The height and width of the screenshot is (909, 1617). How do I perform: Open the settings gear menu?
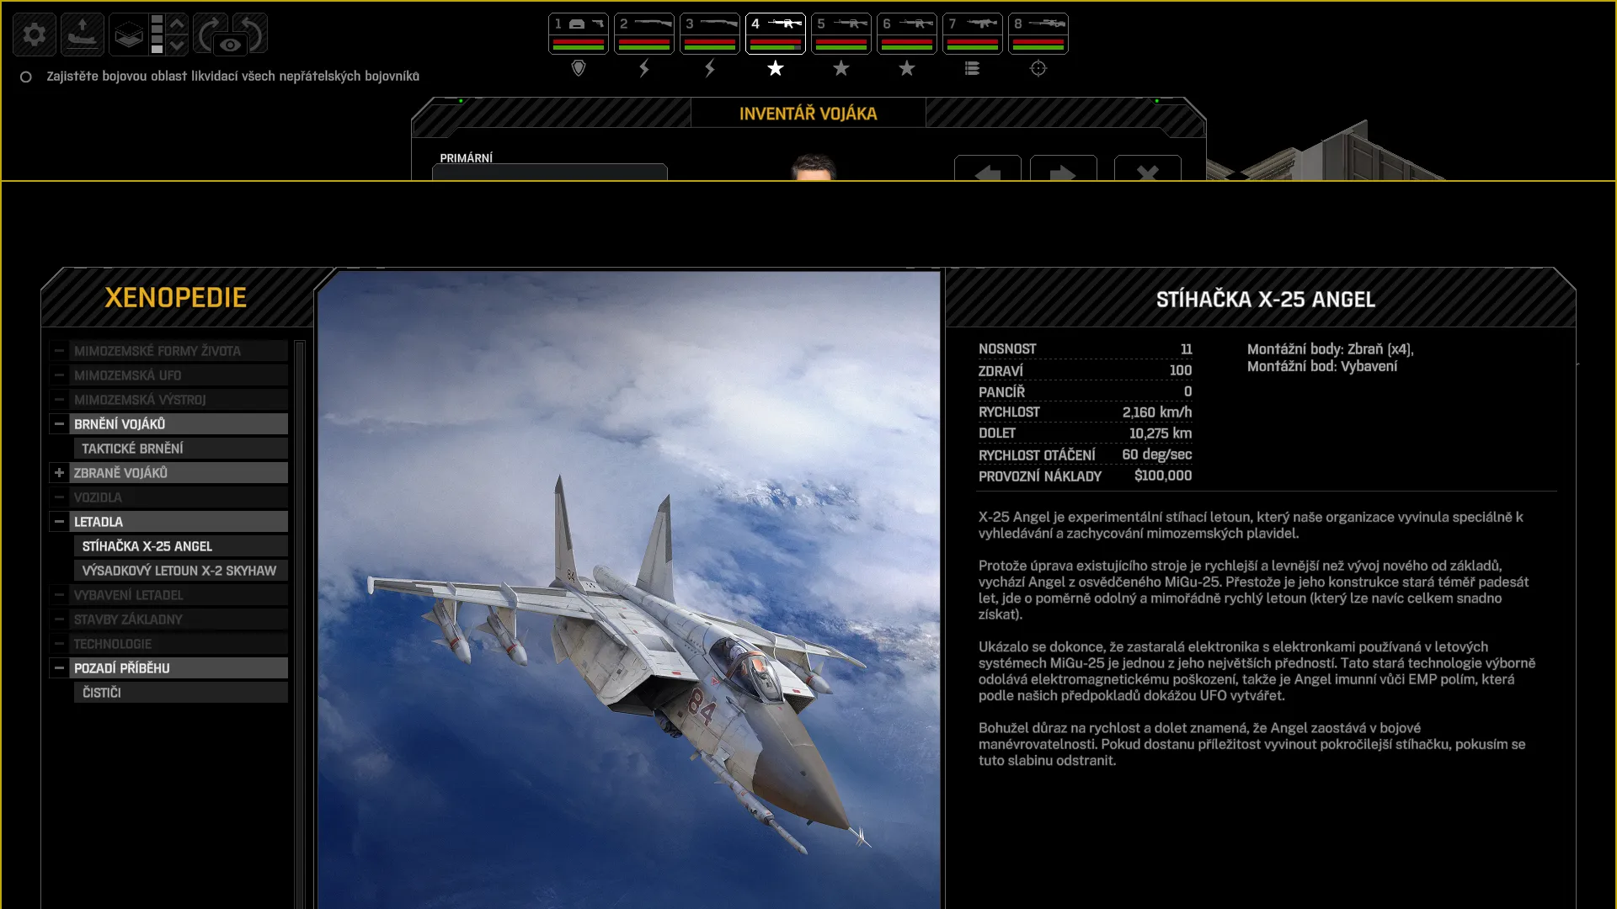tap(35, 34)
